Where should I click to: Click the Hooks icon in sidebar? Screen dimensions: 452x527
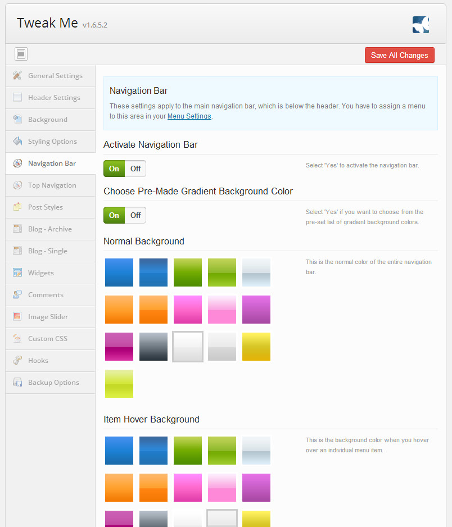17,361
